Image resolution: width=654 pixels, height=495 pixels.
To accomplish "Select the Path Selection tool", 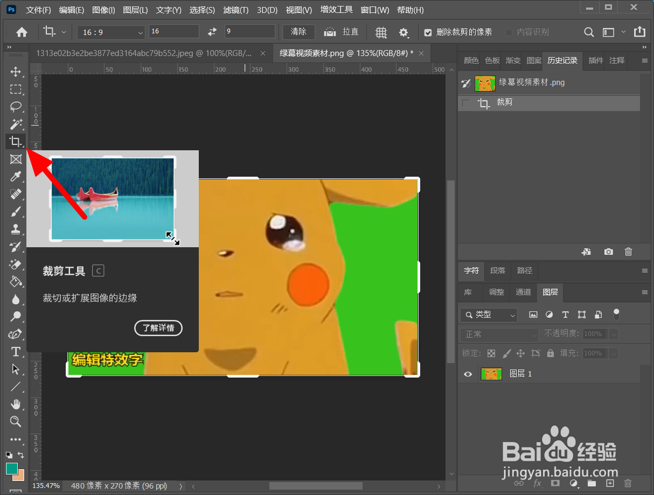I will pos(16,369).
